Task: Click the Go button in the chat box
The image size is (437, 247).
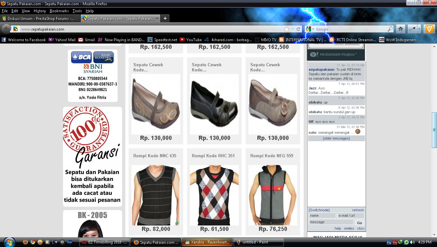Action: [x=360, y=223]
